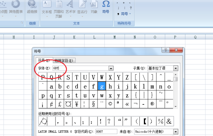Pick the registered ® symbol

point(152,104)
